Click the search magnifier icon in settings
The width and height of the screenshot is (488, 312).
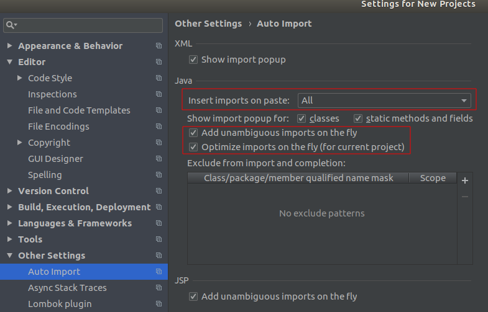point(11,25)
